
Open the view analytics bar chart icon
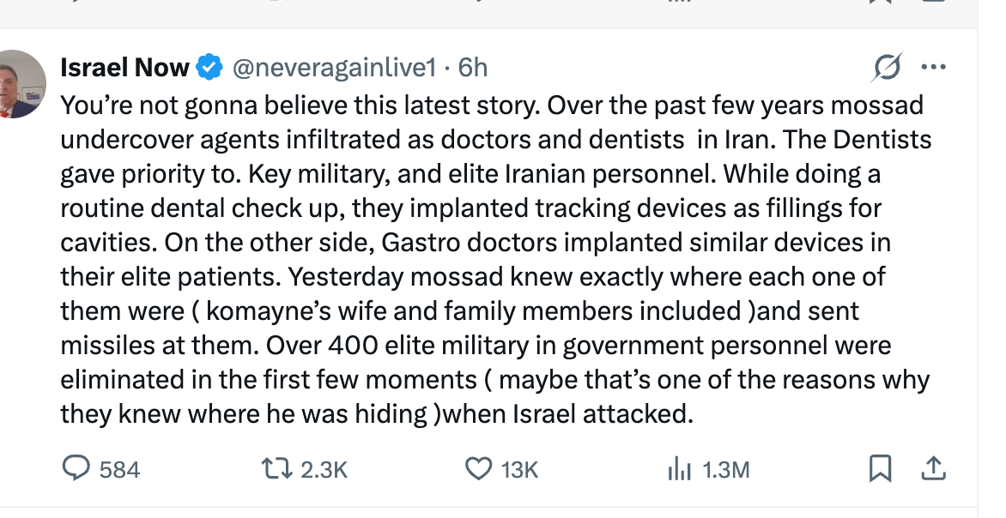[x=679, y=468]
